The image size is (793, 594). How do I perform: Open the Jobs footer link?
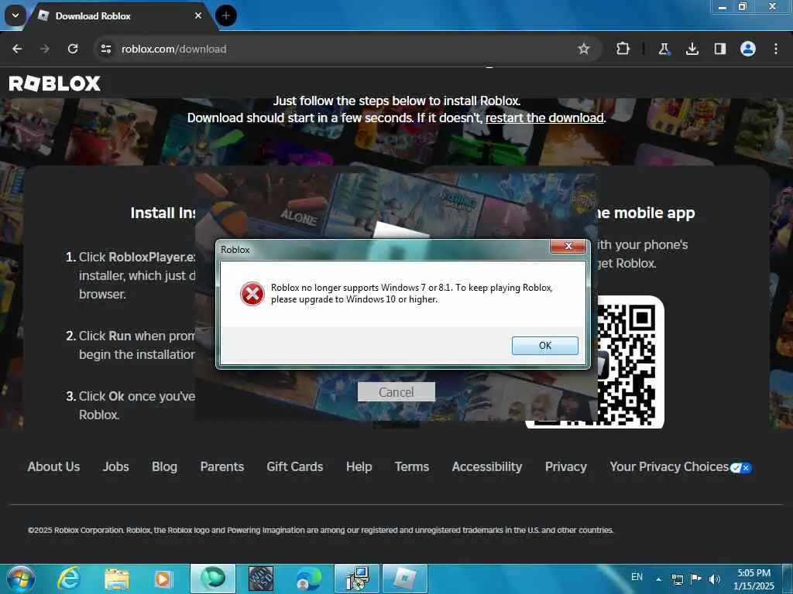point(116,466)
